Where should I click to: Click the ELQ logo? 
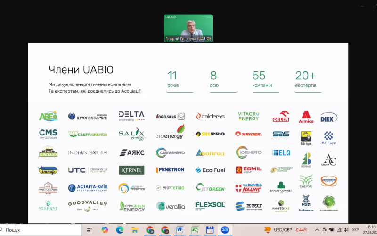(281, 152)
